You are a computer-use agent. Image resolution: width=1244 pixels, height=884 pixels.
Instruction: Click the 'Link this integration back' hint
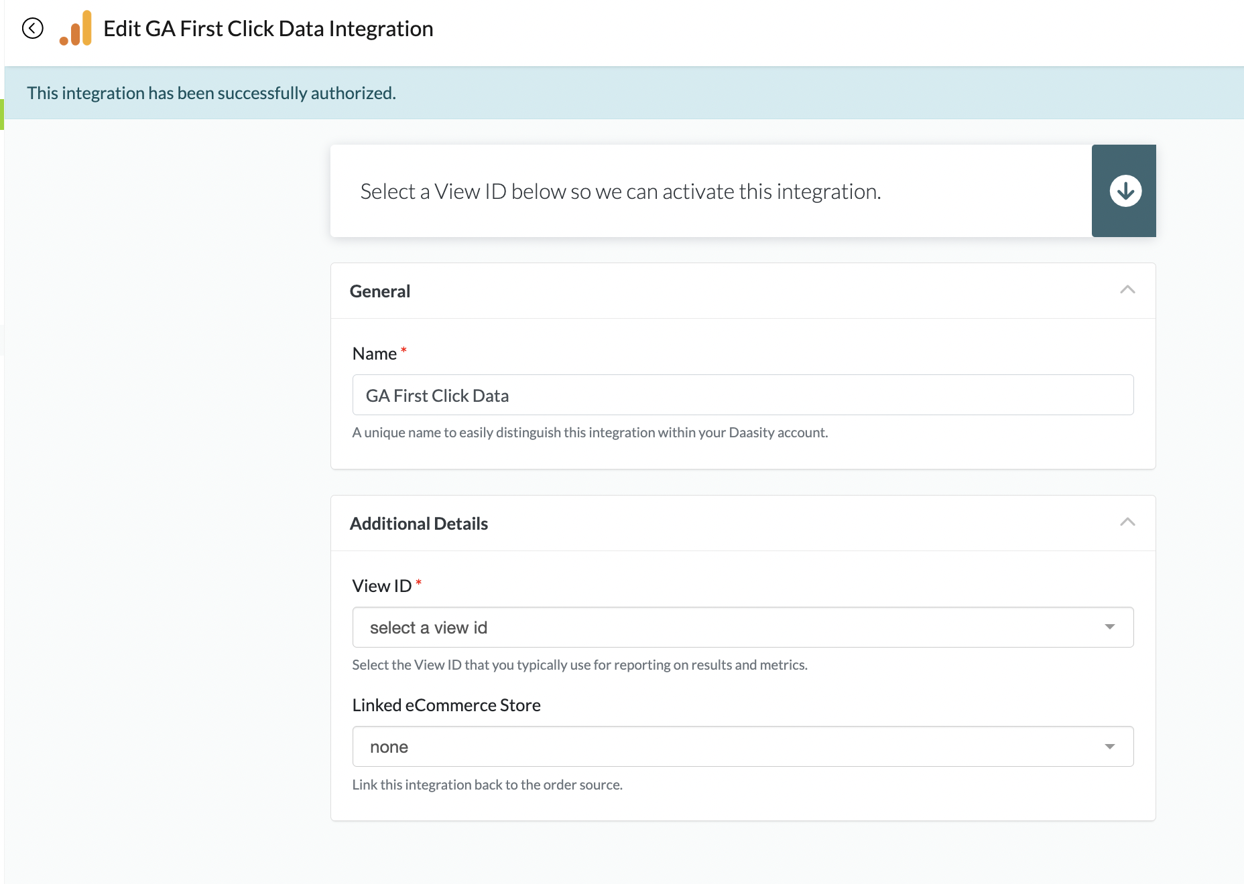point(487,785)
